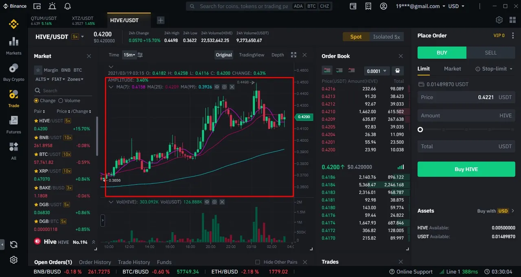Switch to XTZ/USDT tab
The height and width of the screenshot is (277, 521).
click(x=83, y=21)
